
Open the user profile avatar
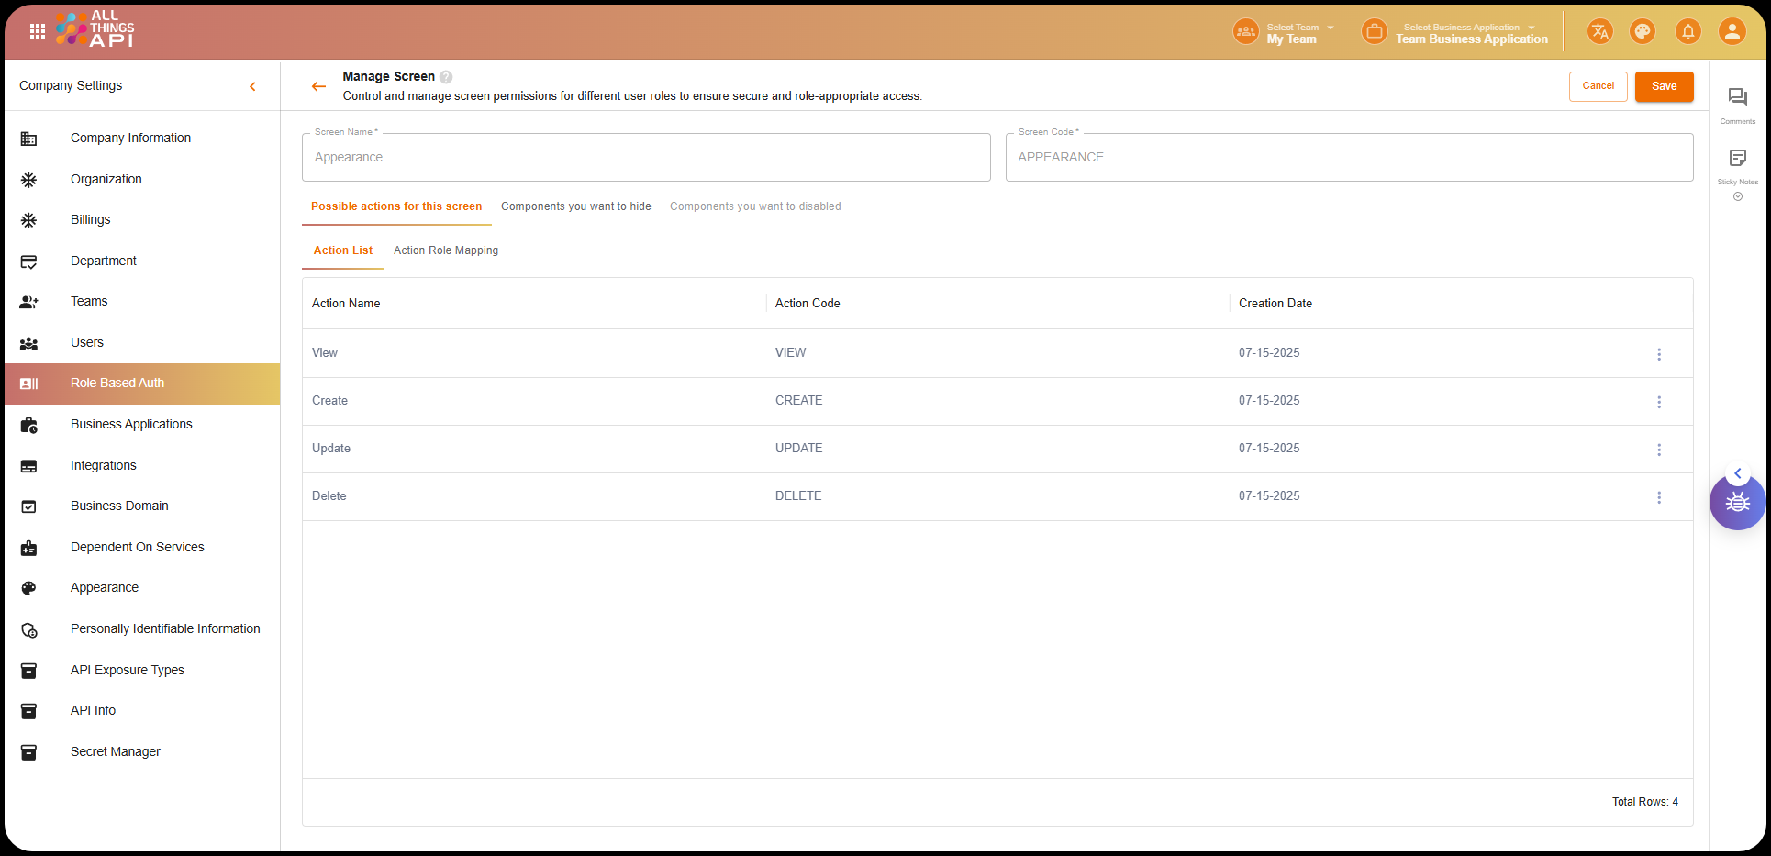click(1732, 32)
